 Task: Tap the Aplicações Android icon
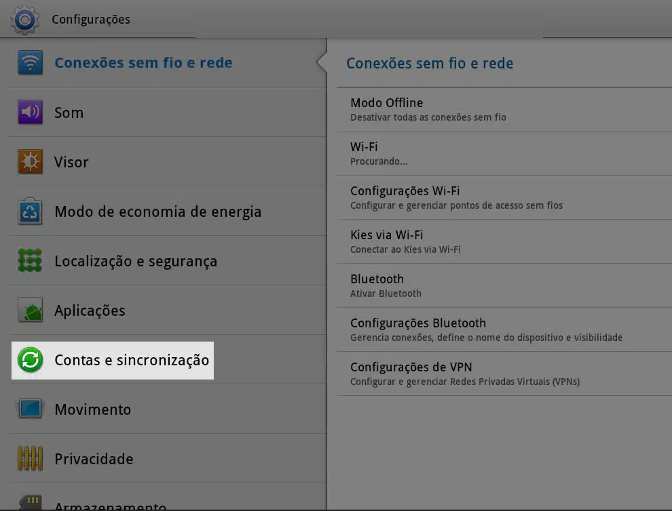30,310
